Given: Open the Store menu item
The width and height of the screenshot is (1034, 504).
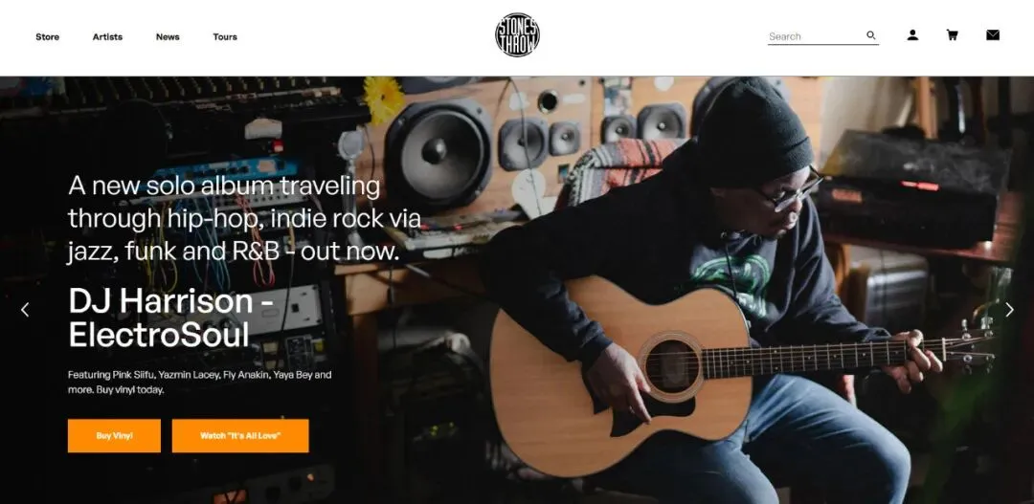Looking at the screenshot, I should click(48, 37).
